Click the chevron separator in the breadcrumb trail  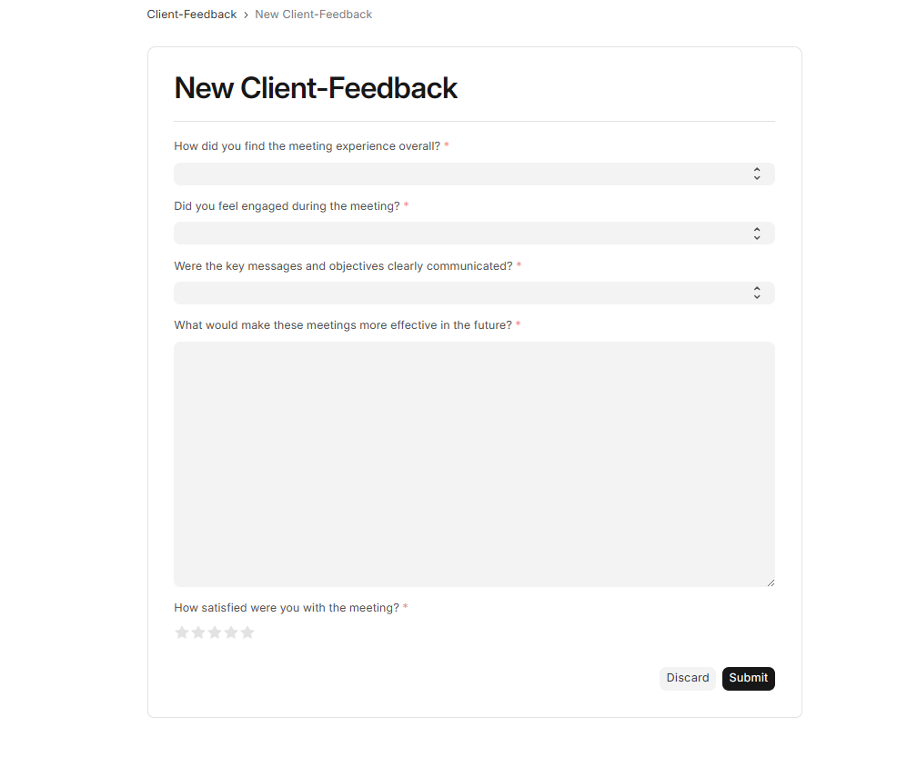tap(244, 14)
